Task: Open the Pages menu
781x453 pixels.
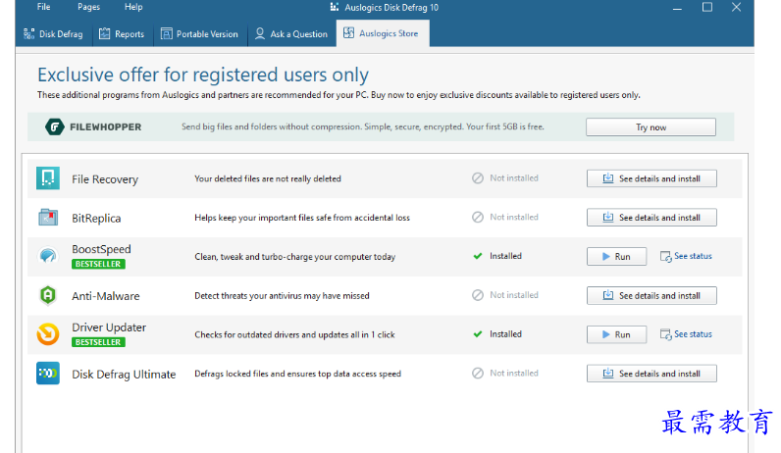Action: [88, 7]
